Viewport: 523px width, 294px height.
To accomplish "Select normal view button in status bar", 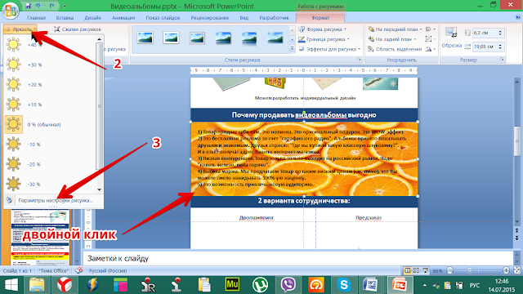I will pyautogui.click(x=407, y=270).
